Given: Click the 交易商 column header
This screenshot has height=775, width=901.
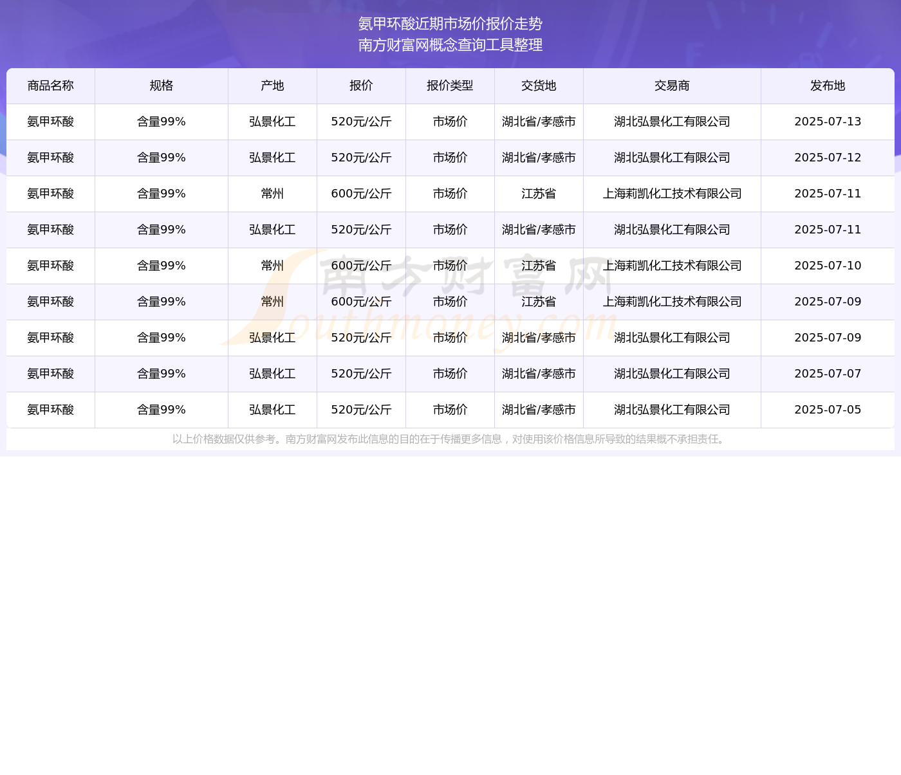Looking at the screenshot, I should tap(672, 86).
